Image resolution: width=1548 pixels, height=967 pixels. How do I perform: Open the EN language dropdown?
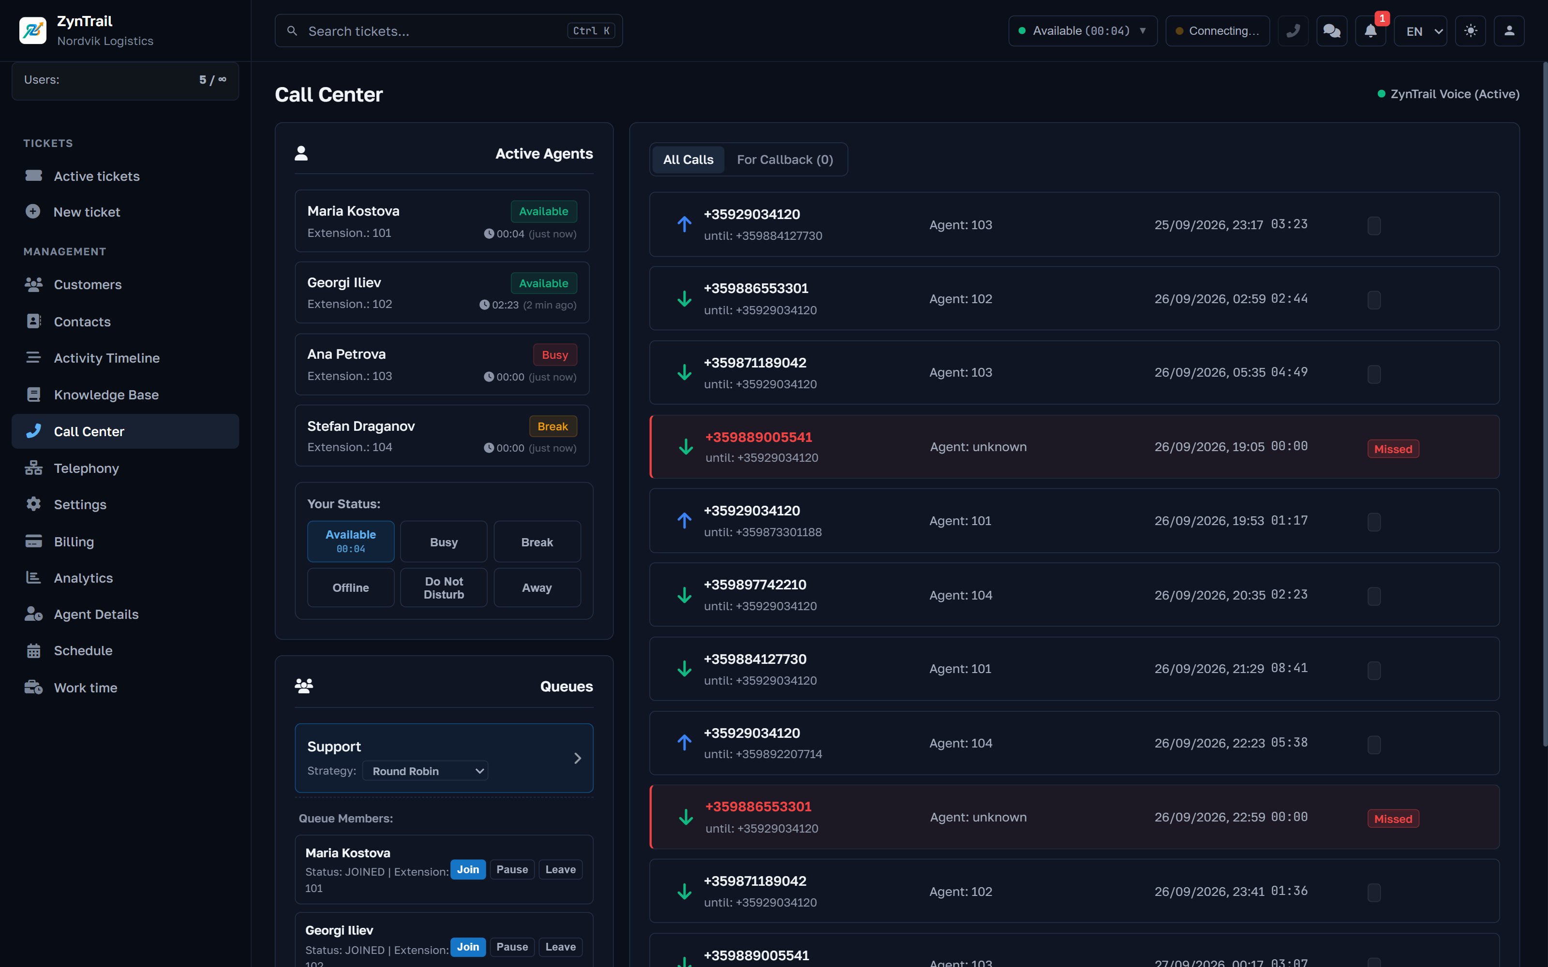coord(1421,30)
